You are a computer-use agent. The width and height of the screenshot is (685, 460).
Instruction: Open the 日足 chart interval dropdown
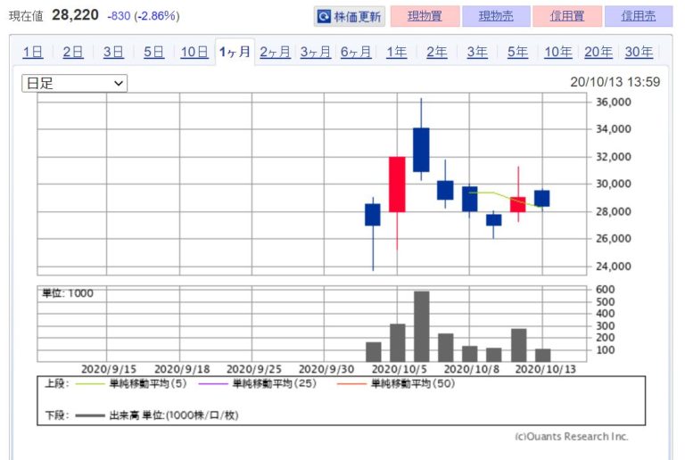(x=74, y=83)
